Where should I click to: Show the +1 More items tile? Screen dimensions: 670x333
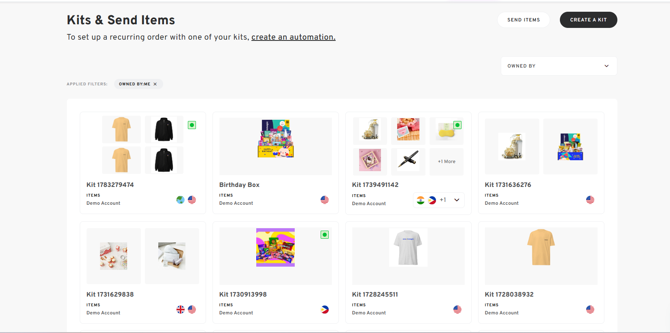coord(447,161)
